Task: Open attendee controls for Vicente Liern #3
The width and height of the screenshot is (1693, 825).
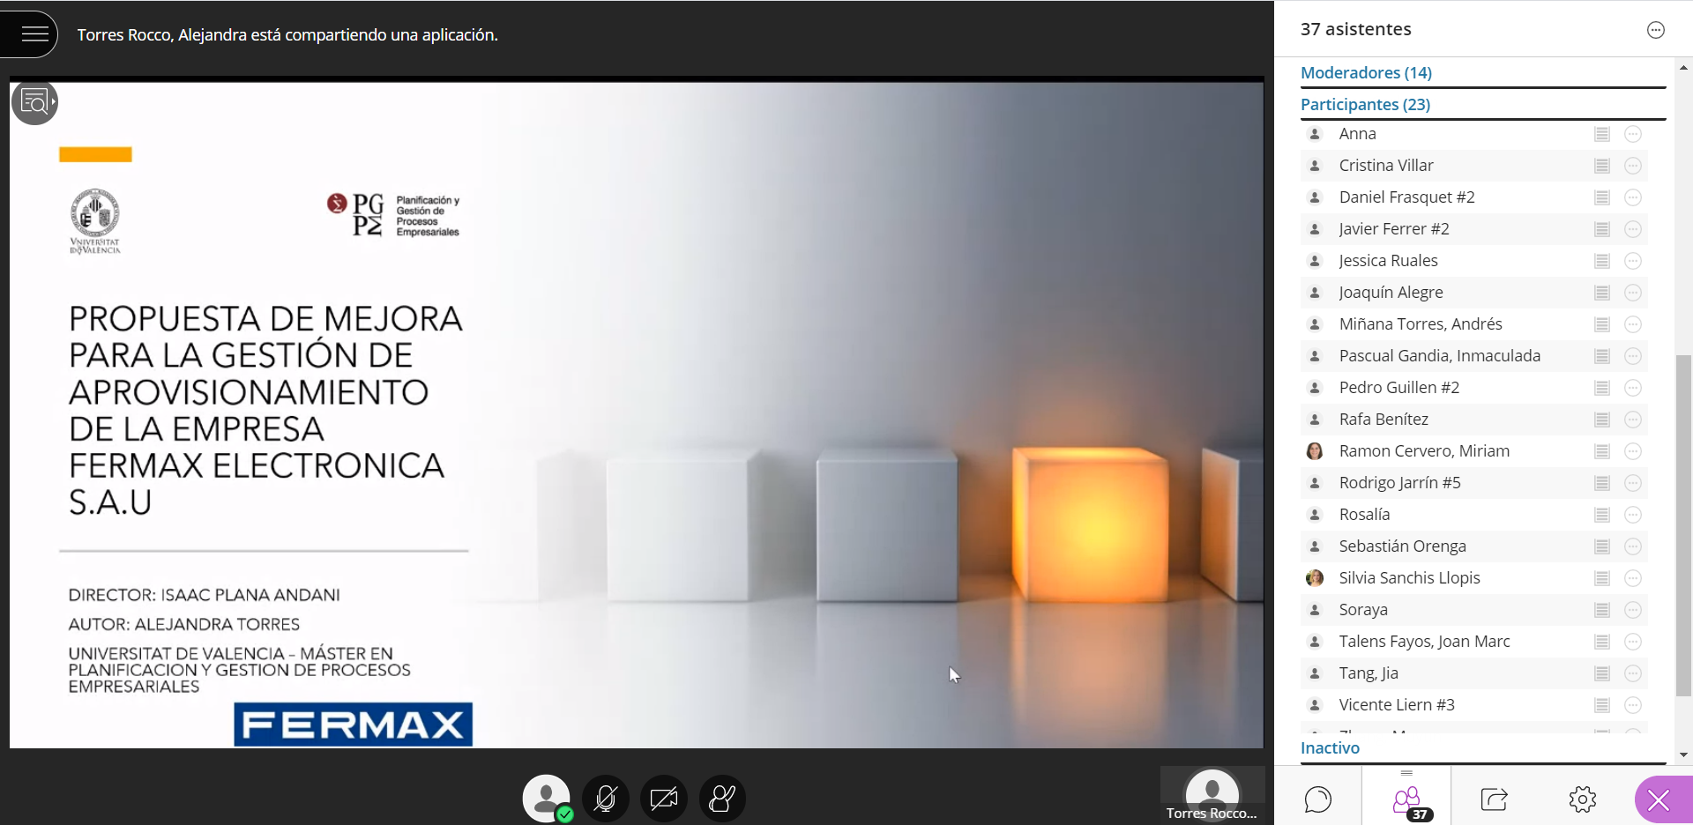Action: coord(1633,705)
